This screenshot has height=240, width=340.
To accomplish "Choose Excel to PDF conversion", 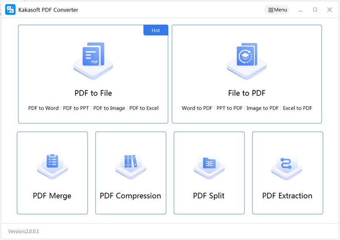I will (297, 108).
